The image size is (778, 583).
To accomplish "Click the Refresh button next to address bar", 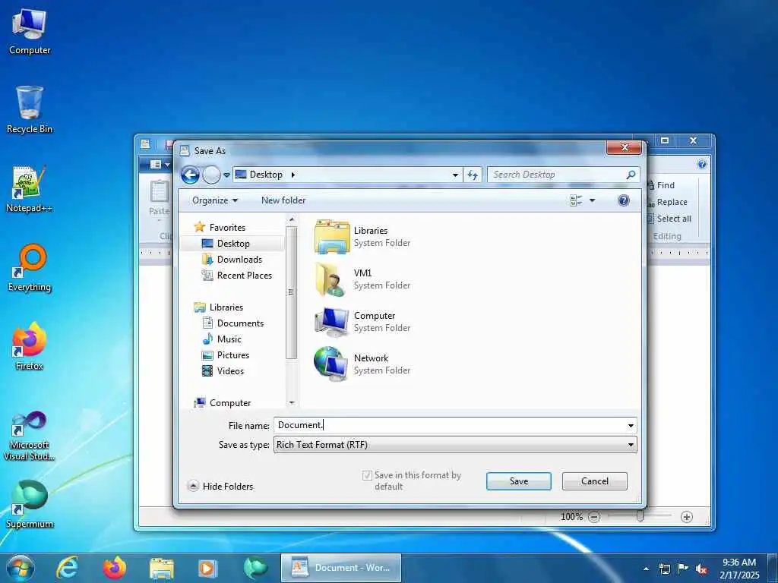I will [473, 175].
